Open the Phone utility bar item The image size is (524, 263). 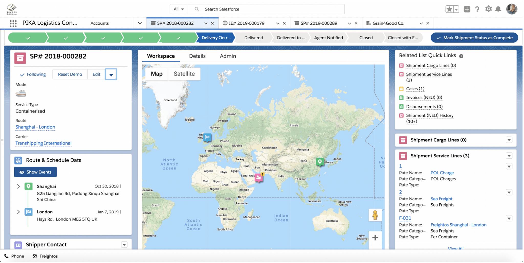click(14, 256)
